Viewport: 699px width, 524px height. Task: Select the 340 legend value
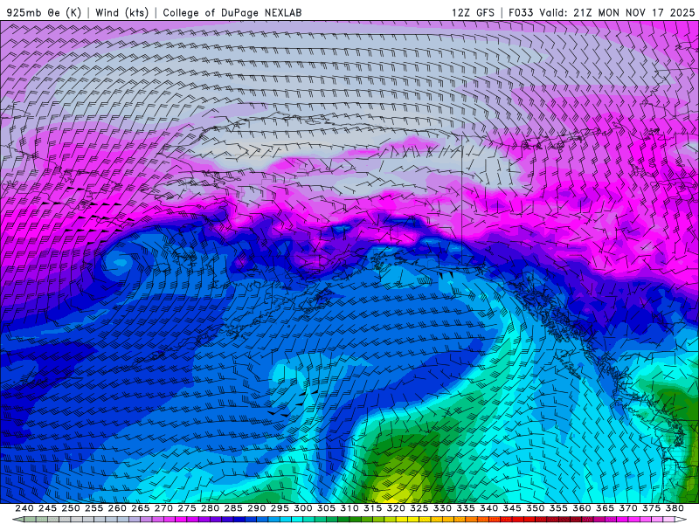click(x=489, y=508)
